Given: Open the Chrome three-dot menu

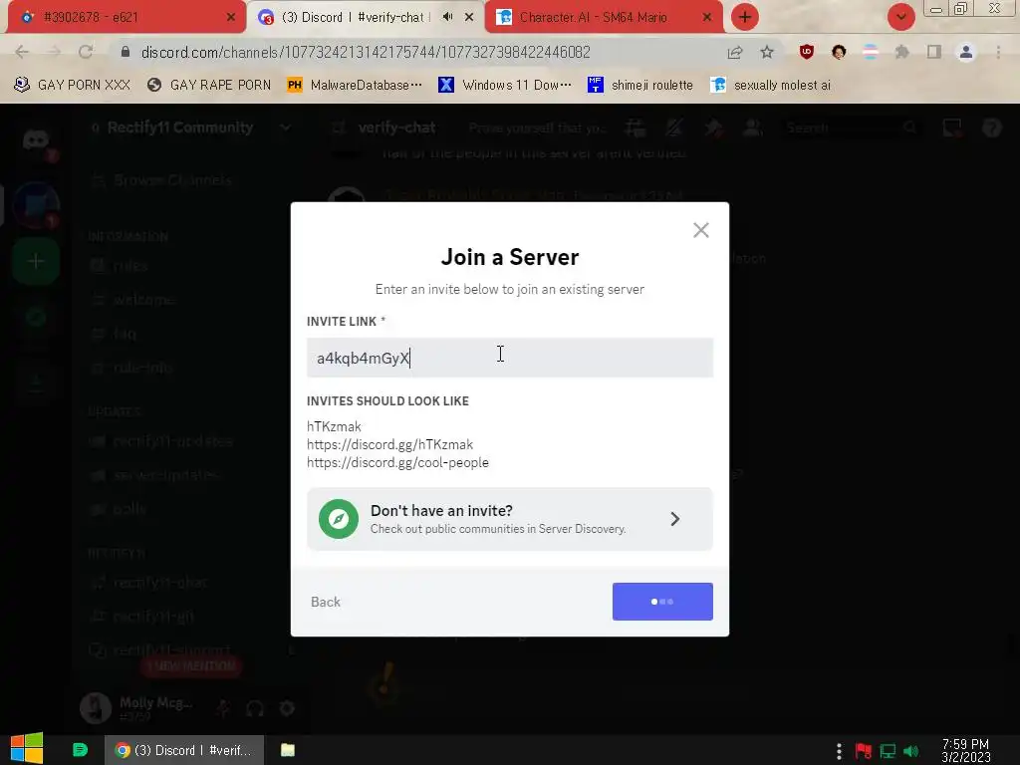Looking at the screenshot, I should tap(998, 52).
